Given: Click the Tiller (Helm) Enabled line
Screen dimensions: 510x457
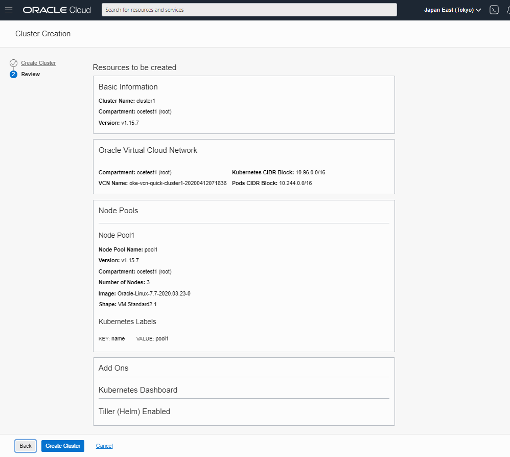Looking at the screenshot, I should pyautogui.click(x=134, y=412).
